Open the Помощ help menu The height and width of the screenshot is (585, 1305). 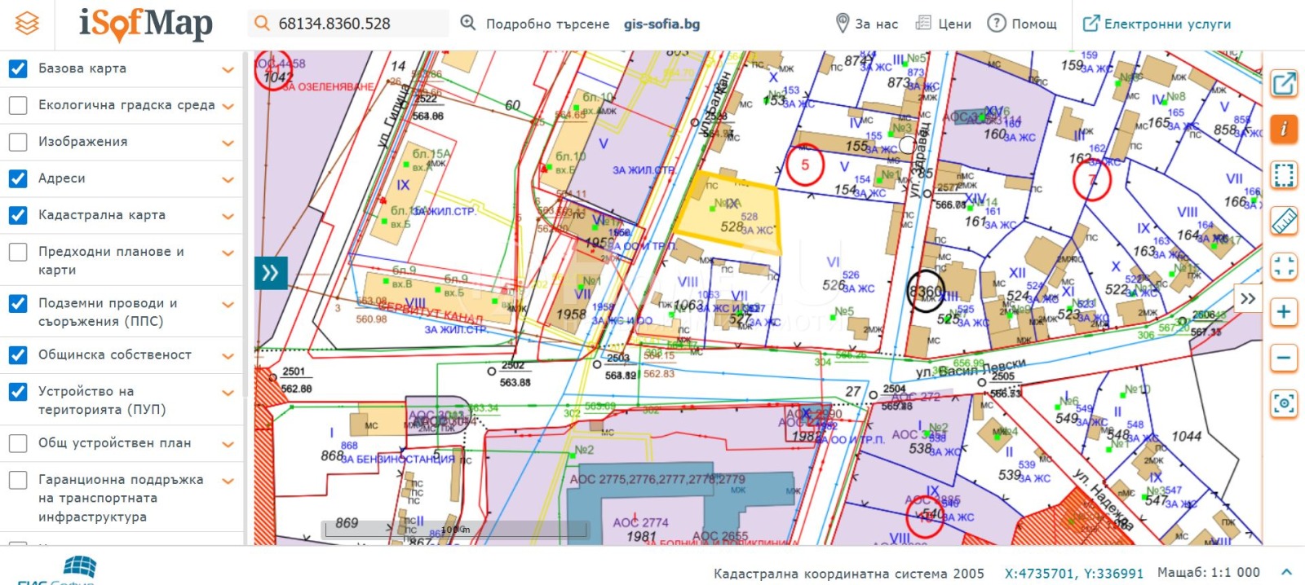pyautogui.click(x=1022, y=24)
